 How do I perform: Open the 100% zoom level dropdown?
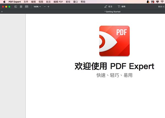(37, 7)
